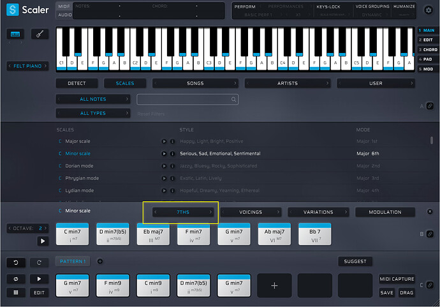The image size is (440, 307).
Task: Toggle section A link icon
Action: (x=430, y=106)
